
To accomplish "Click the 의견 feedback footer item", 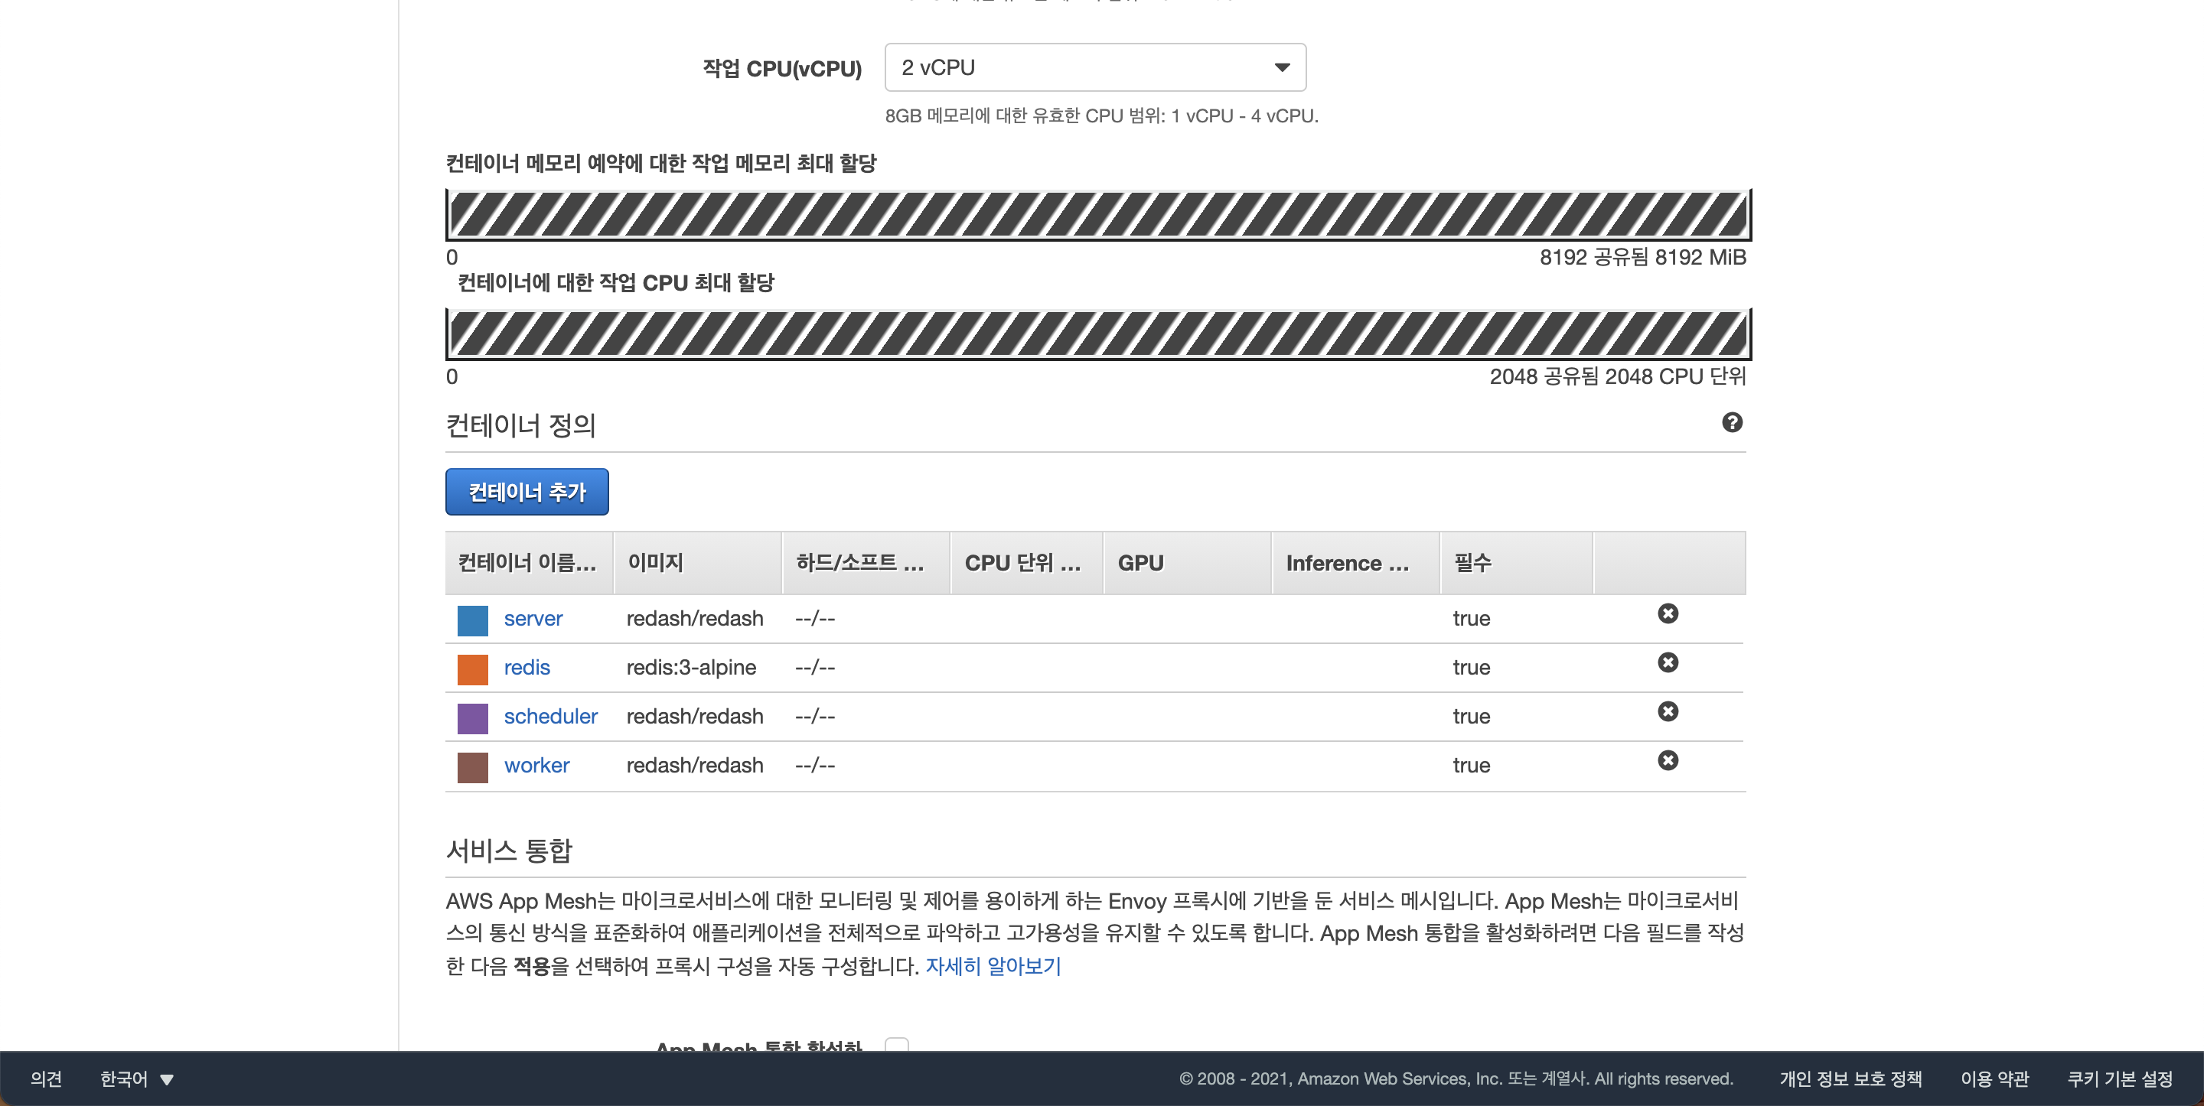I will click(x=46, y=1078).
